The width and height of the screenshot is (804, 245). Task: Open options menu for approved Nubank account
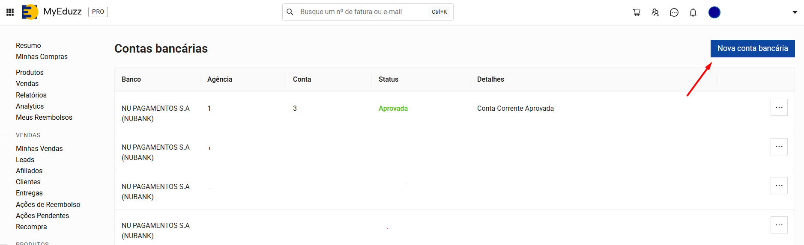[779, 107]
